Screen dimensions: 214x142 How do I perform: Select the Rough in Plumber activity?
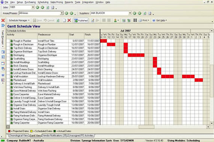click(x=22, y=41)
